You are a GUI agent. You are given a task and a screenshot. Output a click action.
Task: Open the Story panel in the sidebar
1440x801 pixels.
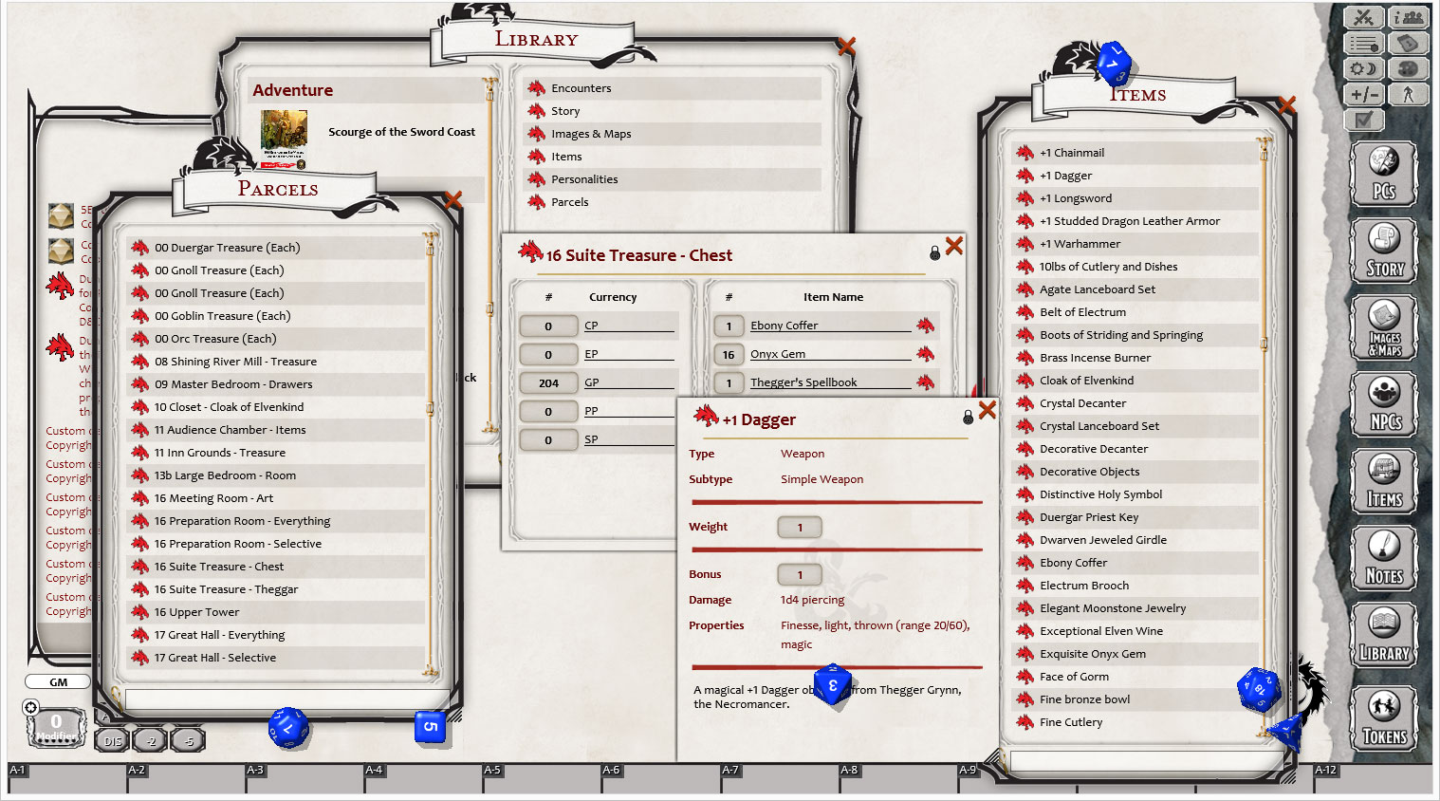click(1383, 250)
